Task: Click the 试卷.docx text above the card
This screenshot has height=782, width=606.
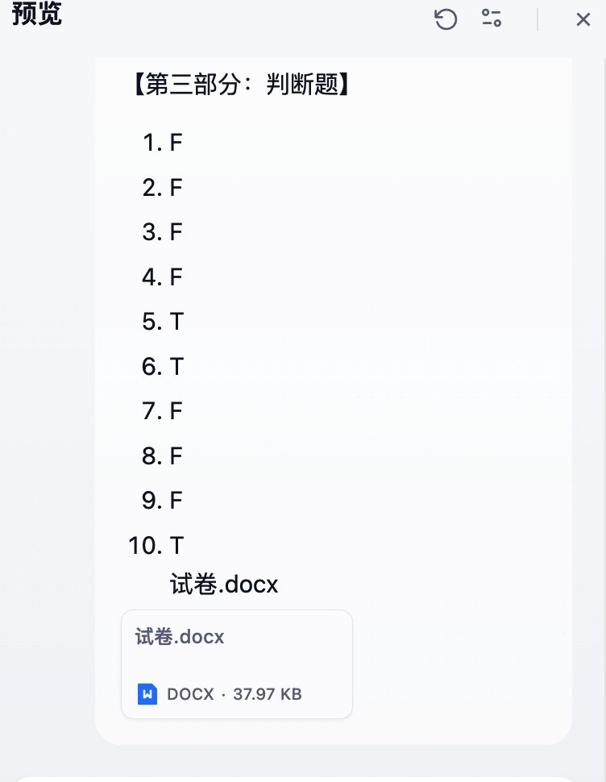Action: (x=222, y=584)
